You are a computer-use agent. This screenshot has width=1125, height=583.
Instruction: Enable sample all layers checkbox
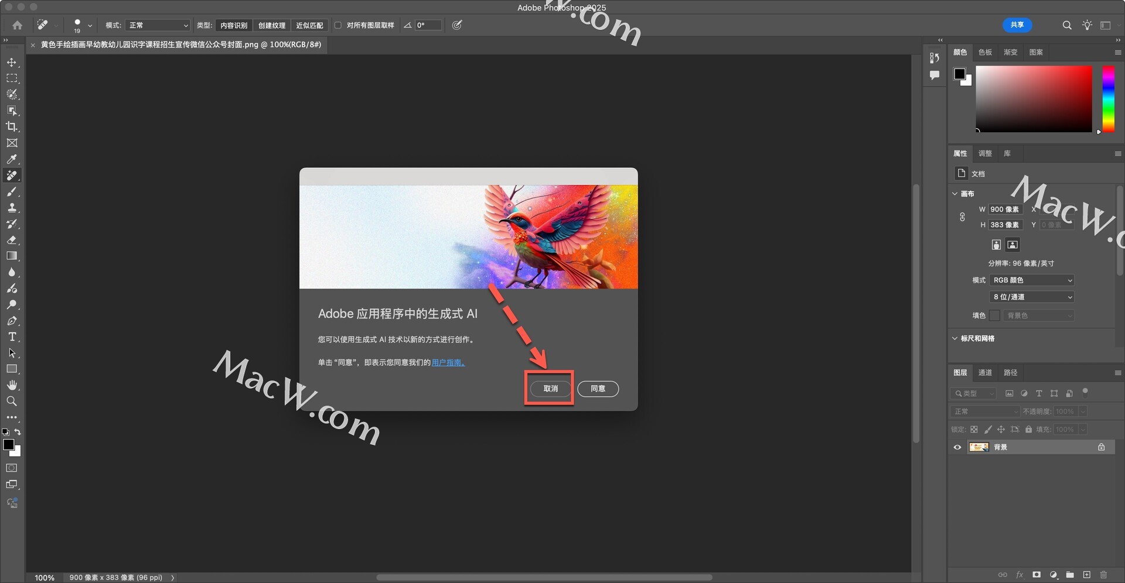(x=338, y=25)
